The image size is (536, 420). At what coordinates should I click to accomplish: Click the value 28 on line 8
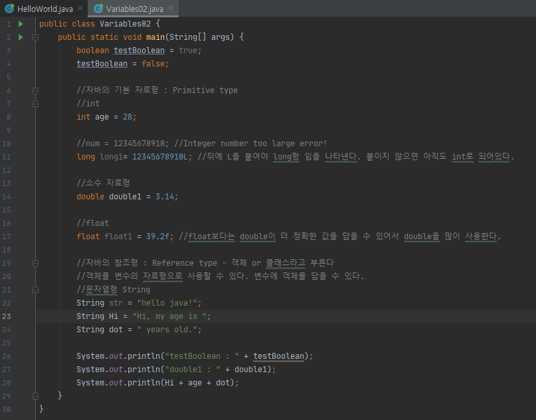click(x=128, y=117)
